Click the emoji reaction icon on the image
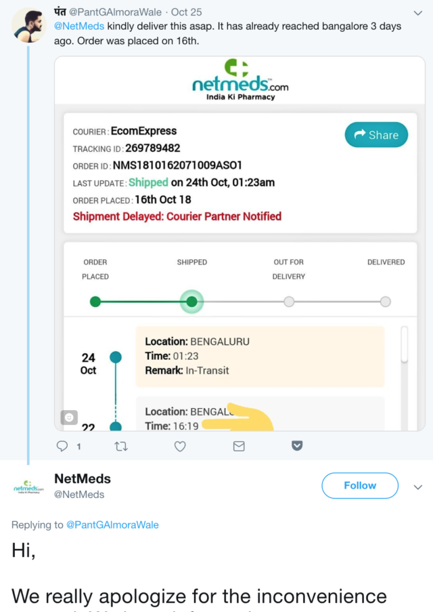The height and width of the screenshot is (612, 433). [69, 417]
